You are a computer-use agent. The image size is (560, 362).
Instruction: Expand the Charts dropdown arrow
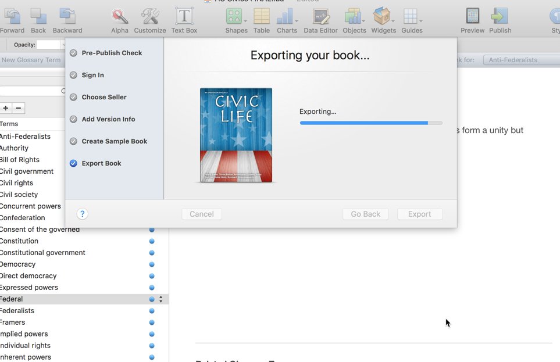[296, 21]
